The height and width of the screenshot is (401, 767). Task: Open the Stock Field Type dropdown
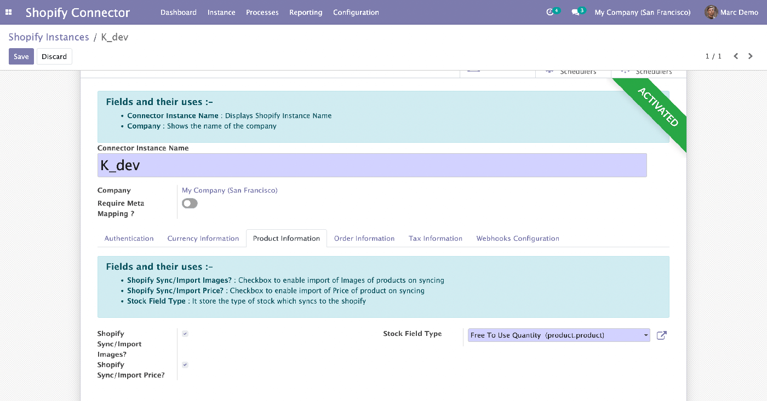pos(559,335)
